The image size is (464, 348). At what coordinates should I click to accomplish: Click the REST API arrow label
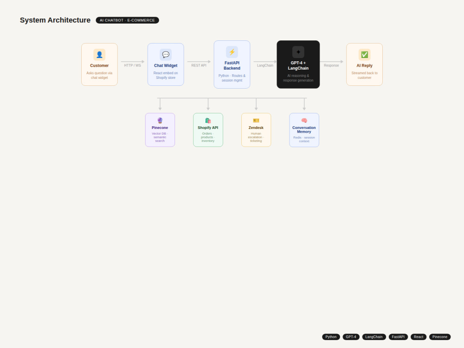[x=199, y=65]
